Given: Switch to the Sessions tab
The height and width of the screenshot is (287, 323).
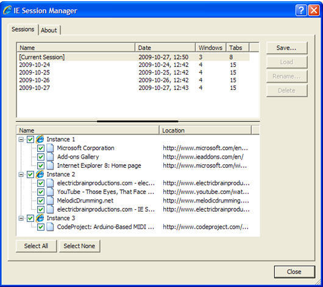Looking at the screenshot, I should click(23, 29).
